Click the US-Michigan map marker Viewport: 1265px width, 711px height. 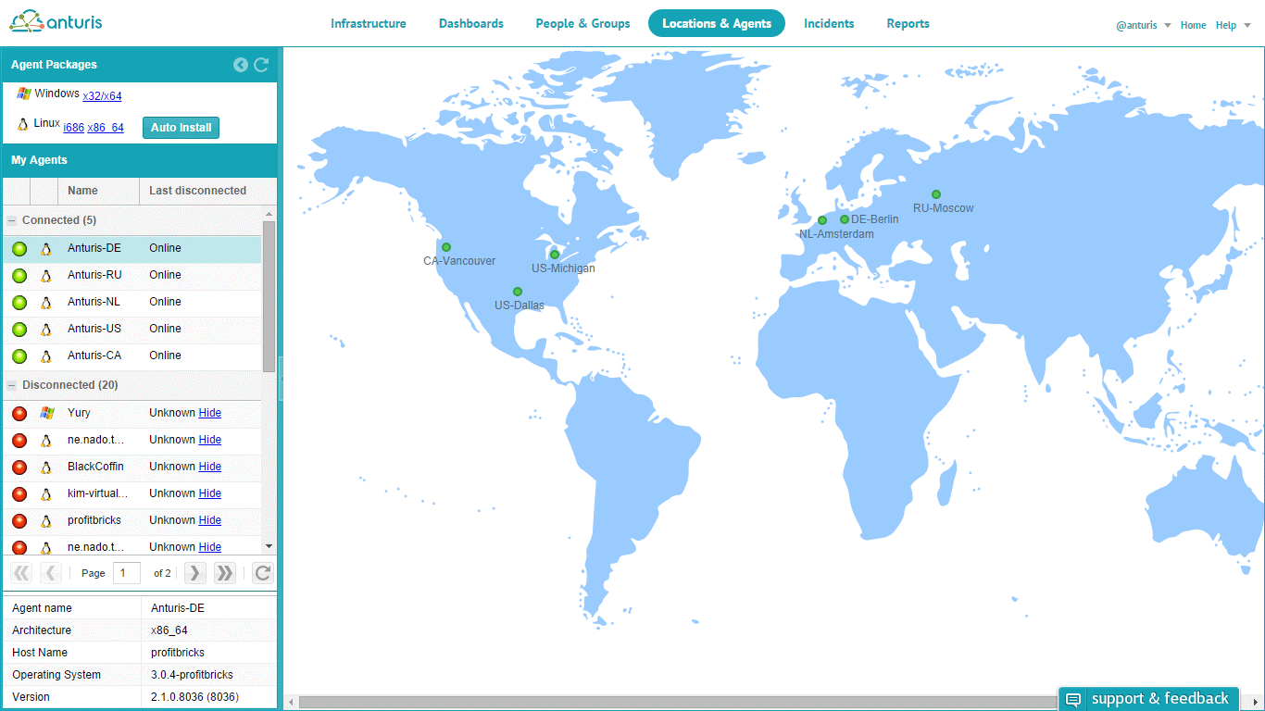(x=555, y=255)
